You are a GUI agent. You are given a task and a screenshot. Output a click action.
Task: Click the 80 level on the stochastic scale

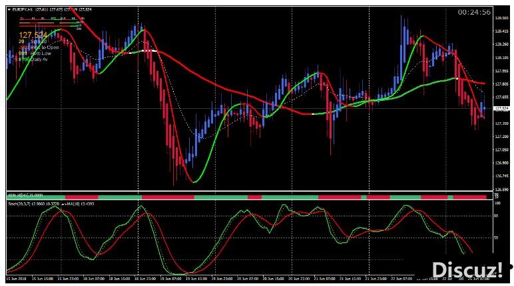[x=496, y=216]
